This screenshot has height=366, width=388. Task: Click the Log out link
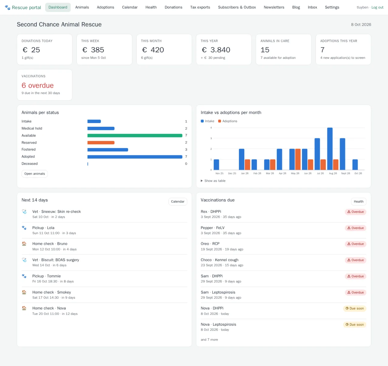[x=377, y=8]
